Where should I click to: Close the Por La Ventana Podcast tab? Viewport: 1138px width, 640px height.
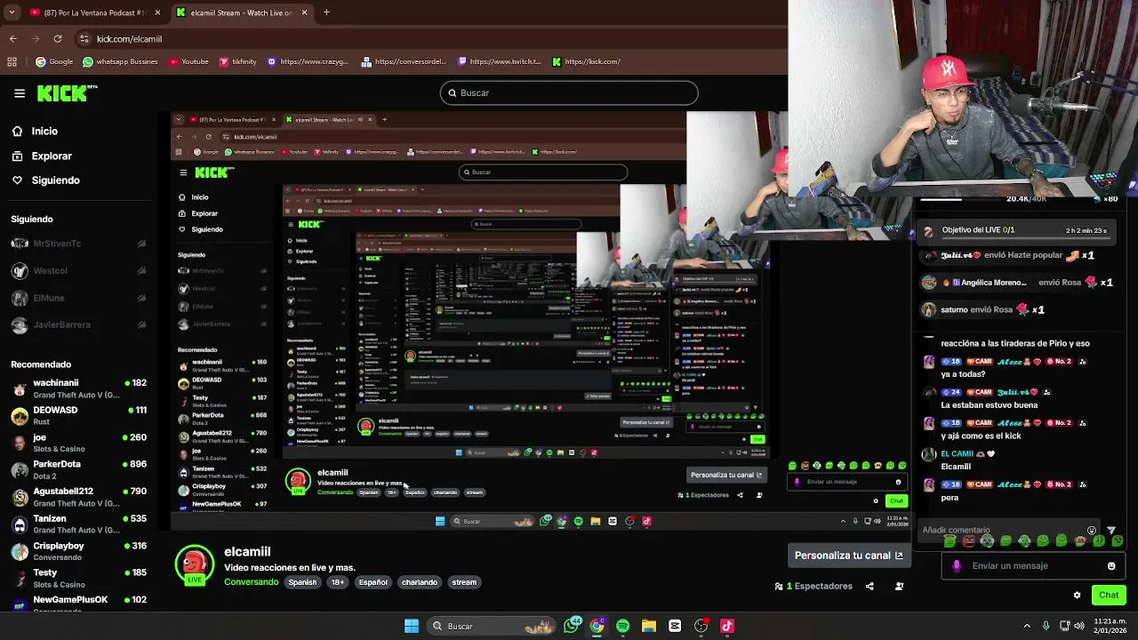tap(157, 12)
